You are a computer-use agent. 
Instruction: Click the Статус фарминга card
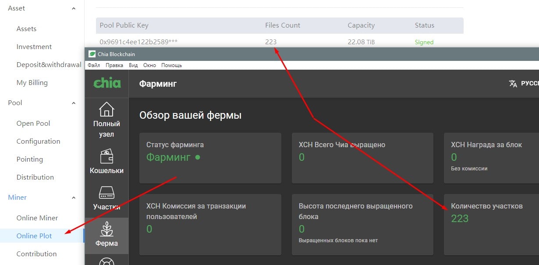(x=210, y=158)
